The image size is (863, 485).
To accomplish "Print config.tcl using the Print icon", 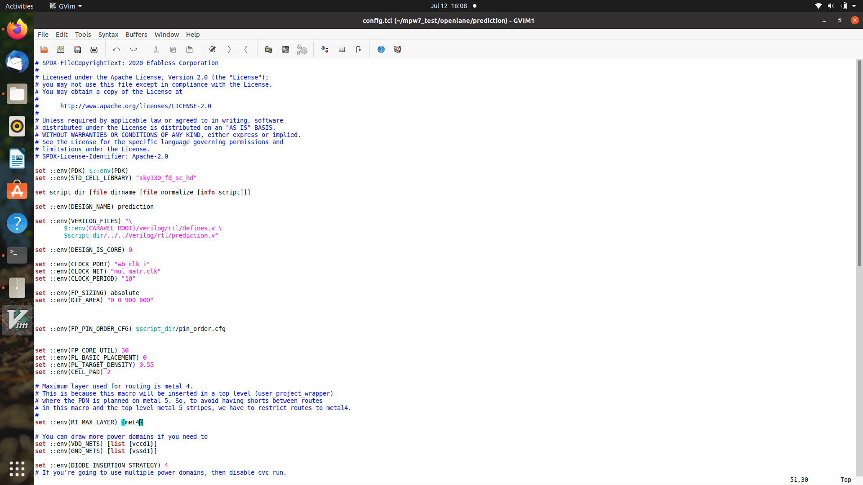I will pos(93,49).
